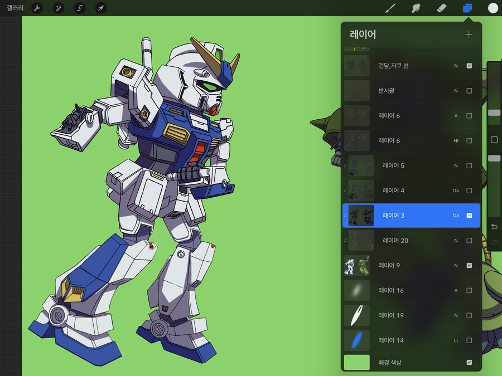This screenshot has height=376, width=502.
Task: Open blend mode A of 레이어 6
Action: [x=456, y=116]
